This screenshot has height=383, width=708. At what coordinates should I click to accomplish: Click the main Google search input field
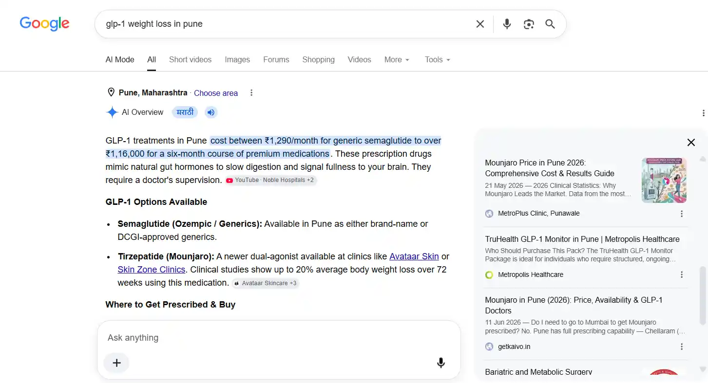[x=287, y=24]
